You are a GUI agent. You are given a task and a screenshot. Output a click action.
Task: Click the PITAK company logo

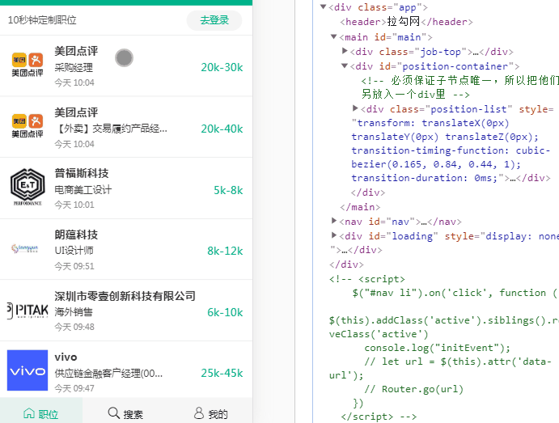coord(28,310)
